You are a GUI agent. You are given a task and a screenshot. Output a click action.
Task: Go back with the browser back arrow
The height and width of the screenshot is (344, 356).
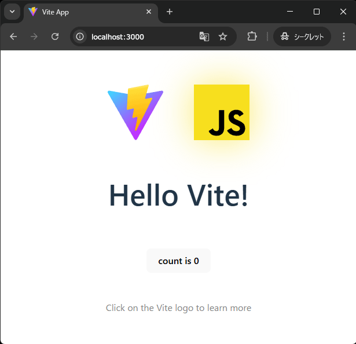[x=13, y=36]
